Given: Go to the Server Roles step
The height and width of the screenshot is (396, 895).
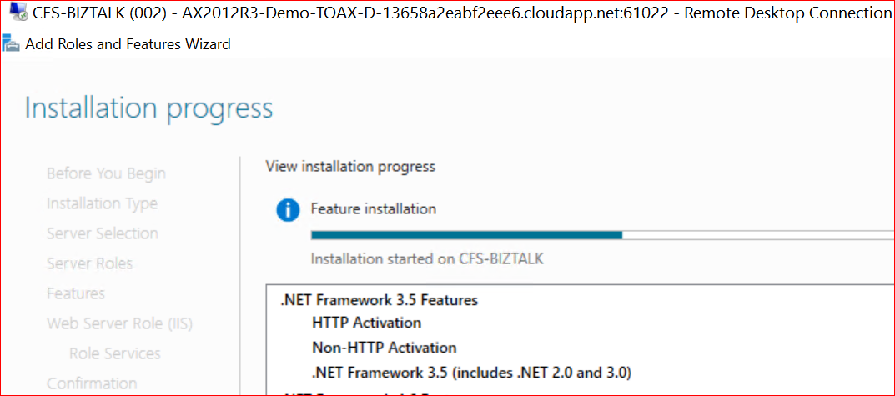Looking at the screenshot, I should [x=89, y=263].
